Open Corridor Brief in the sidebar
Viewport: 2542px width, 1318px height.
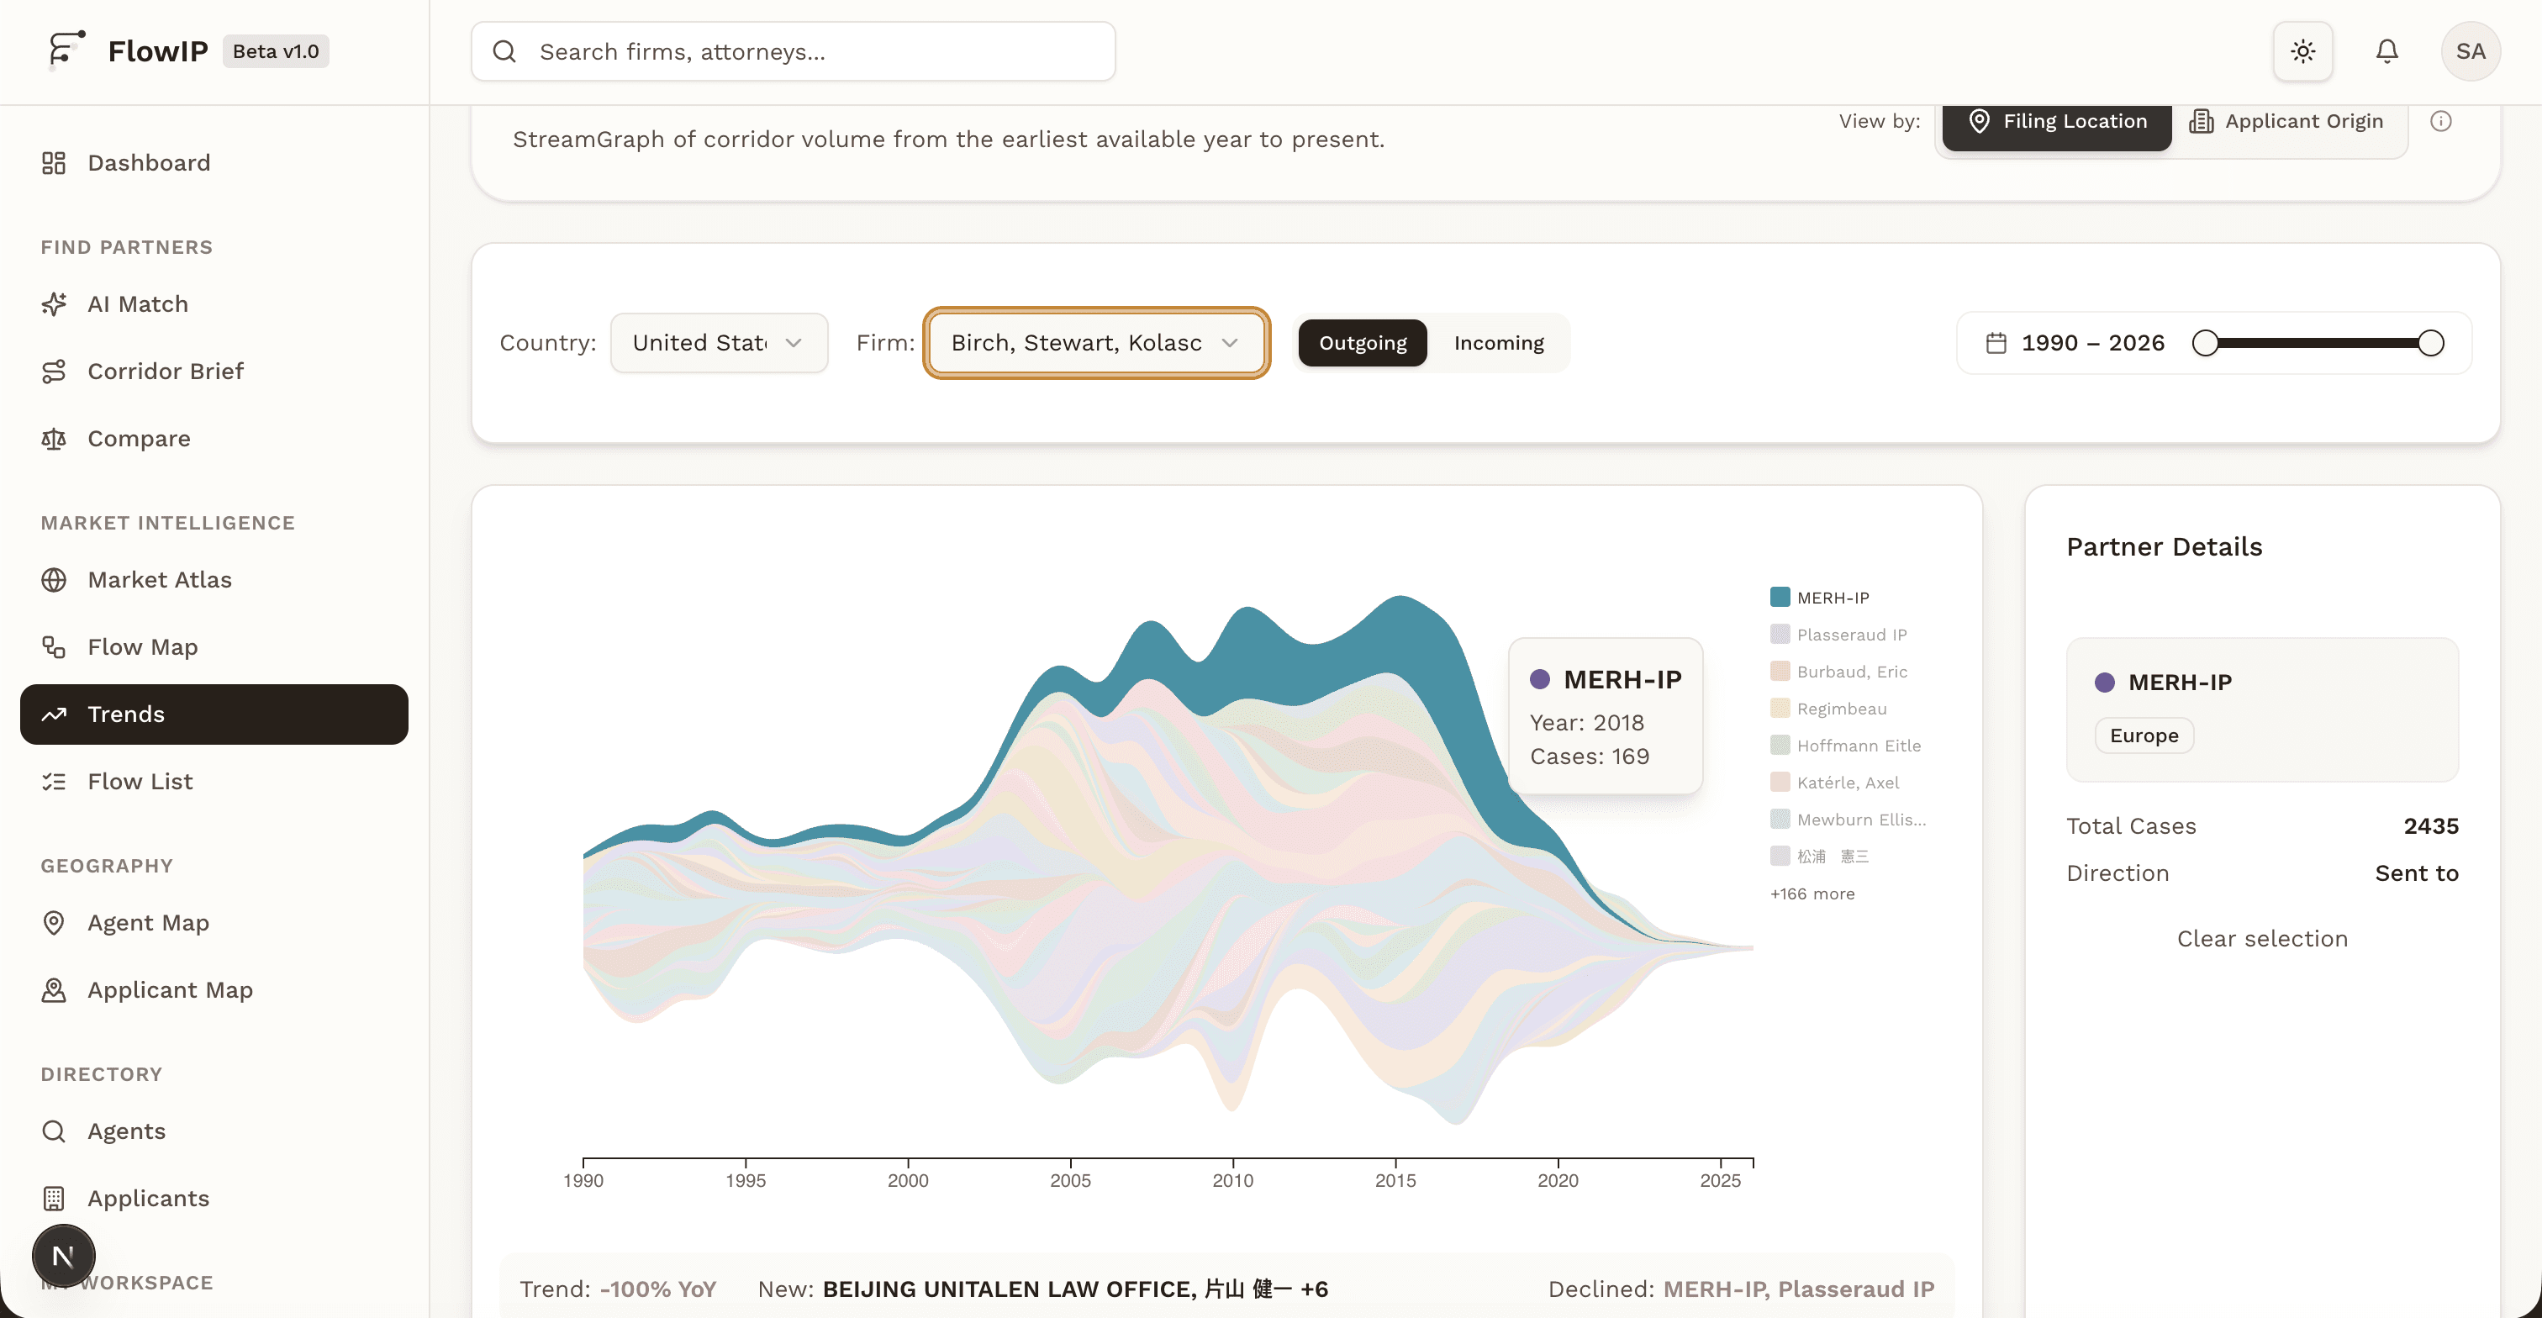[x=165, y=371]
